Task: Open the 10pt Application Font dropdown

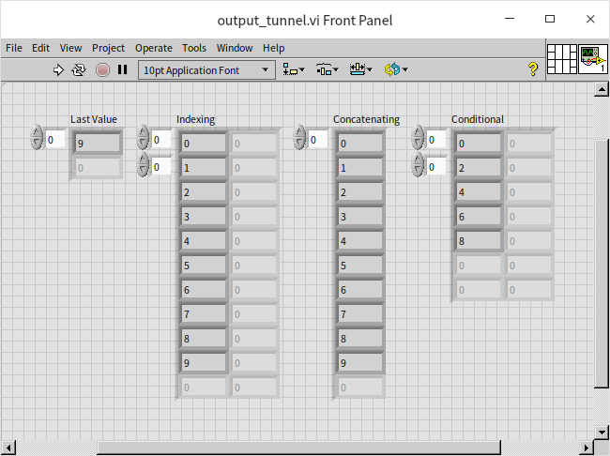Action: coord(206,69)
